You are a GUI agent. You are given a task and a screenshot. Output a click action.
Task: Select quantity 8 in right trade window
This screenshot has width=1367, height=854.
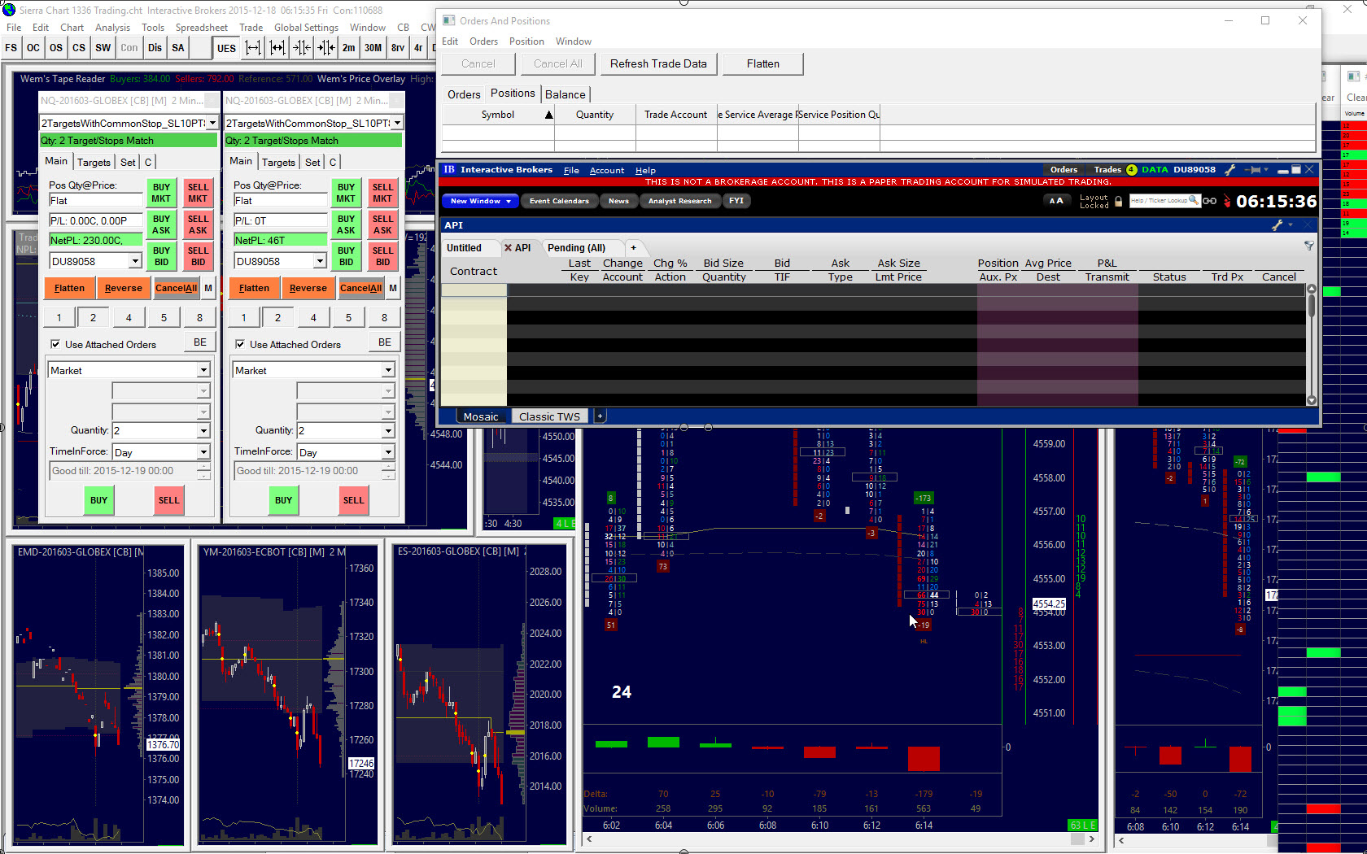[x=384, y=317]
